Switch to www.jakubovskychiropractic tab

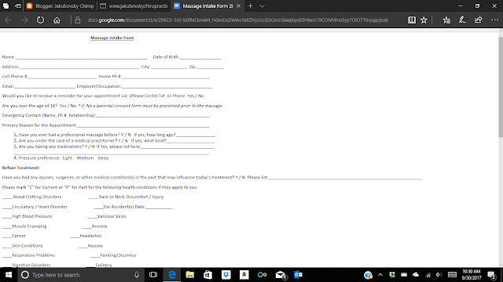pyautogui.click(x=134, y=5)
